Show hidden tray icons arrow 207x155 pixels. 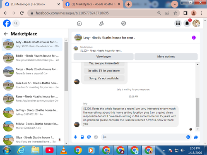pyautogui.click(x=164, y=150)
